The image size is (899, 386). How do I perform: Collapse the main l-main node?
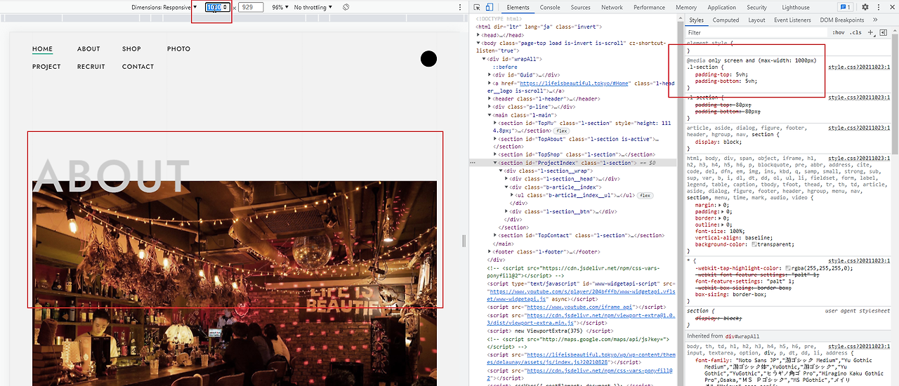pyautogui.click(x=490, y=115)
